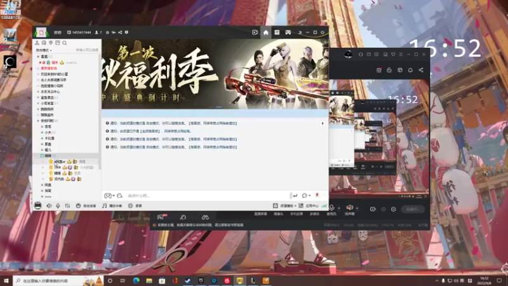Viewport: 508px width, 286px height.
Task: Open the member count icon showing 7
Action: (x=98, y=32)
